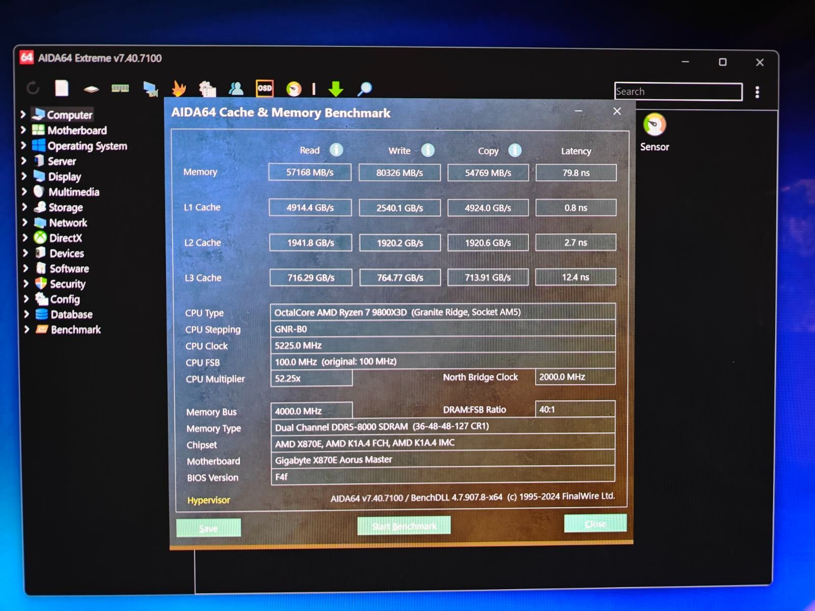Screen dimensions: 815x611
Task: Toggle the OSD panel icon
Action: [265, 88]
